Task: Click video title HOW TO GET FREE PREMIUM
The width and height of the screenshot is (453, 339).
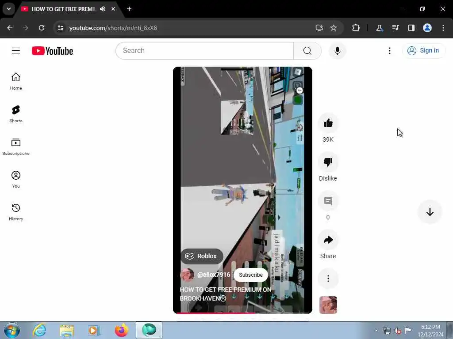Action: click(x=225, y=294)
